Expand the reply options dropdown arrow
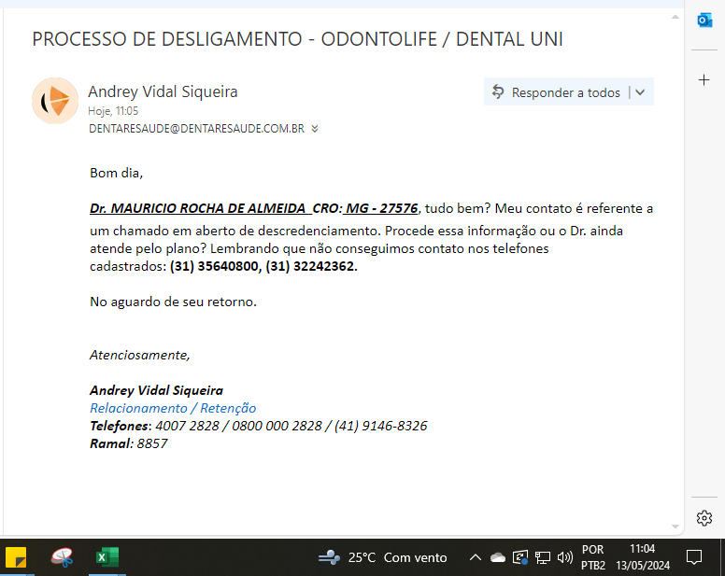 [x=640, y=92]
